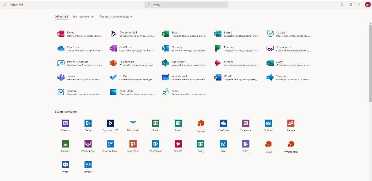Open the Whiteboard app tile
This screenshot has height=181, width=372.
185,77
